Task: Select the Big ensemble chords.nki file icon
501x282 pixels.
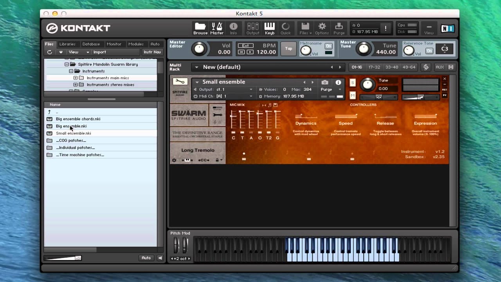Action: tap(49, 119)
